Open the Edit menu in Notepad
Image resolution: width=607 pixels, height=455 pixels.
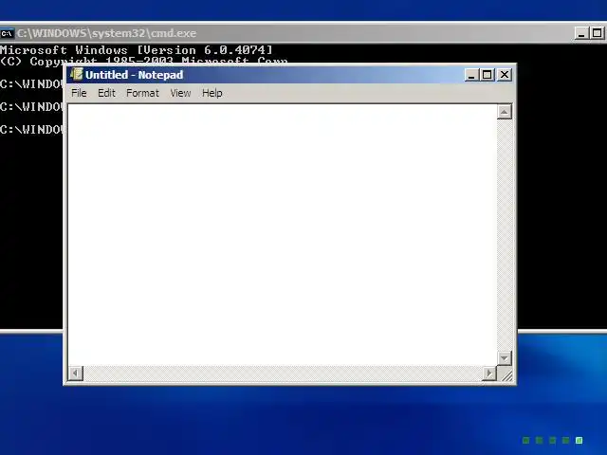(106, 93)
